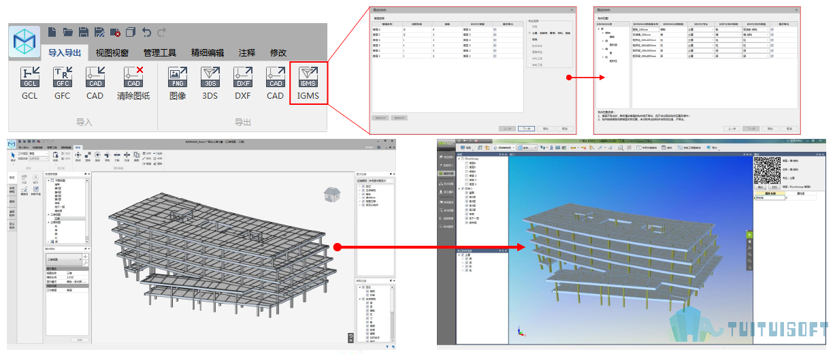Click the close project icon with red mark
833x354 pixels.
[115, 31]
